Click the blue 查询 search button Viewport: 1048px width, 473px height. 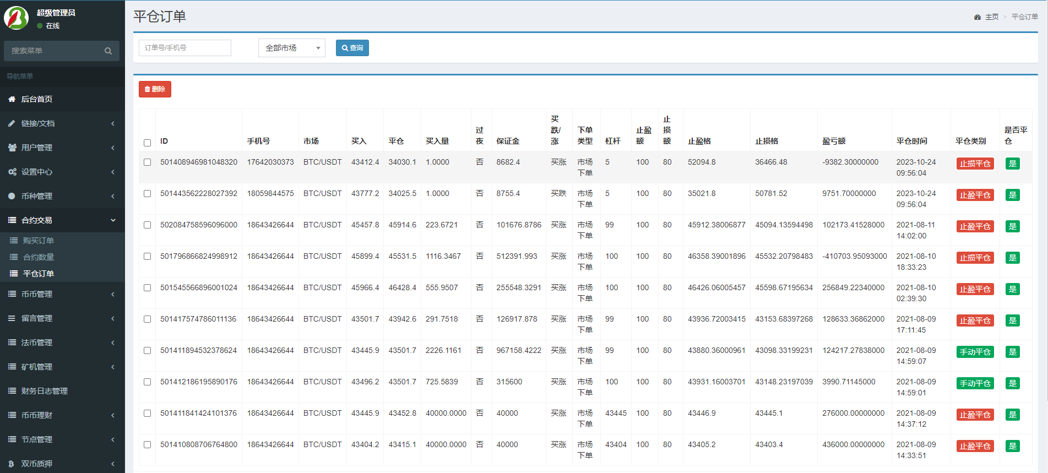pos(352,48)
